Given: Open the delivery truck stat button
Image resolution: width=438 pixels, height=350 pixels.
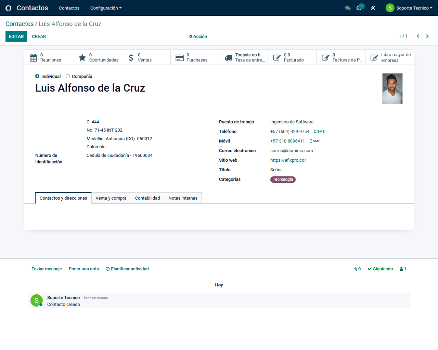Looking at the screenshot, I should 243,57.
